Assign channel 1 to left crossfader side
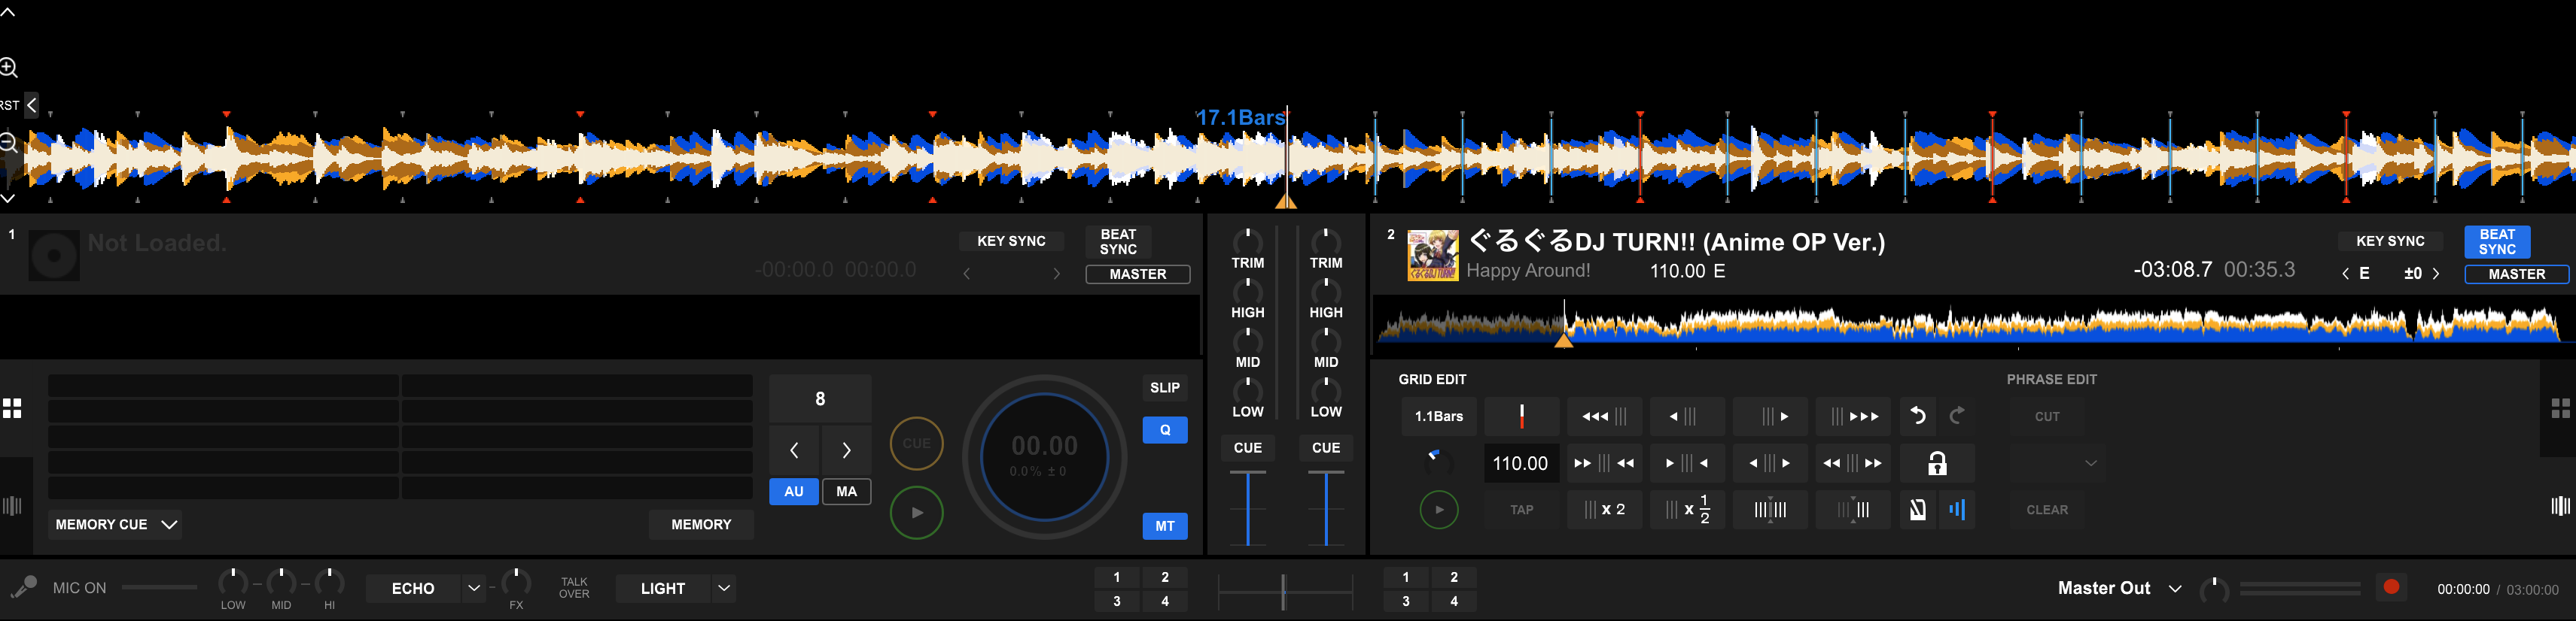The height and width of the screenshot is (621, 2576). 1117,577
